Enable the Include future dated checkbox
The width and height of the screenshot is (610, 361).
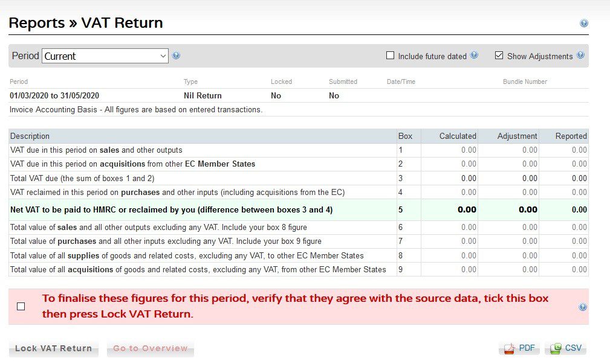coord(390,55)
